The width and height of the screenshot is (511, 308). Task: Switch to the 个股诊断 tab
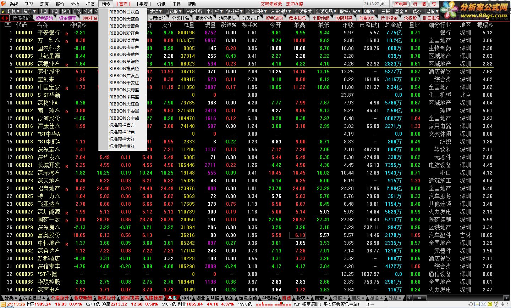[x=321, y=18]
